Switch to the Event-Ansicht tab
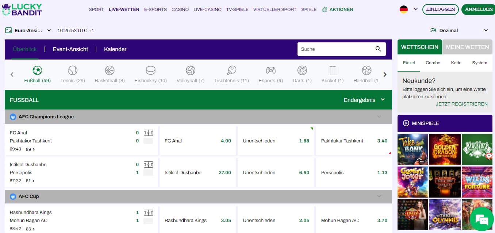The width and height of the screenshot is (495, 233). tap(70, 49)
